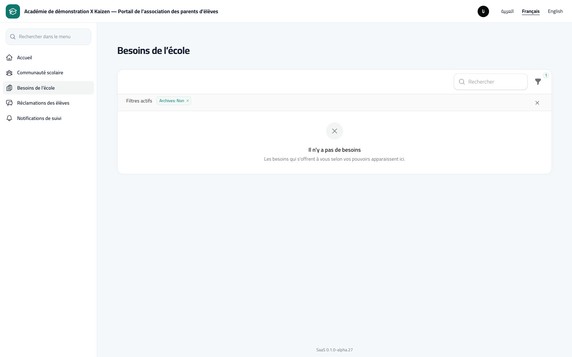The width and height of the screenshot is (572, 357).
Task: Open the filter funnel icon
Action: click(x=538, y=82)
